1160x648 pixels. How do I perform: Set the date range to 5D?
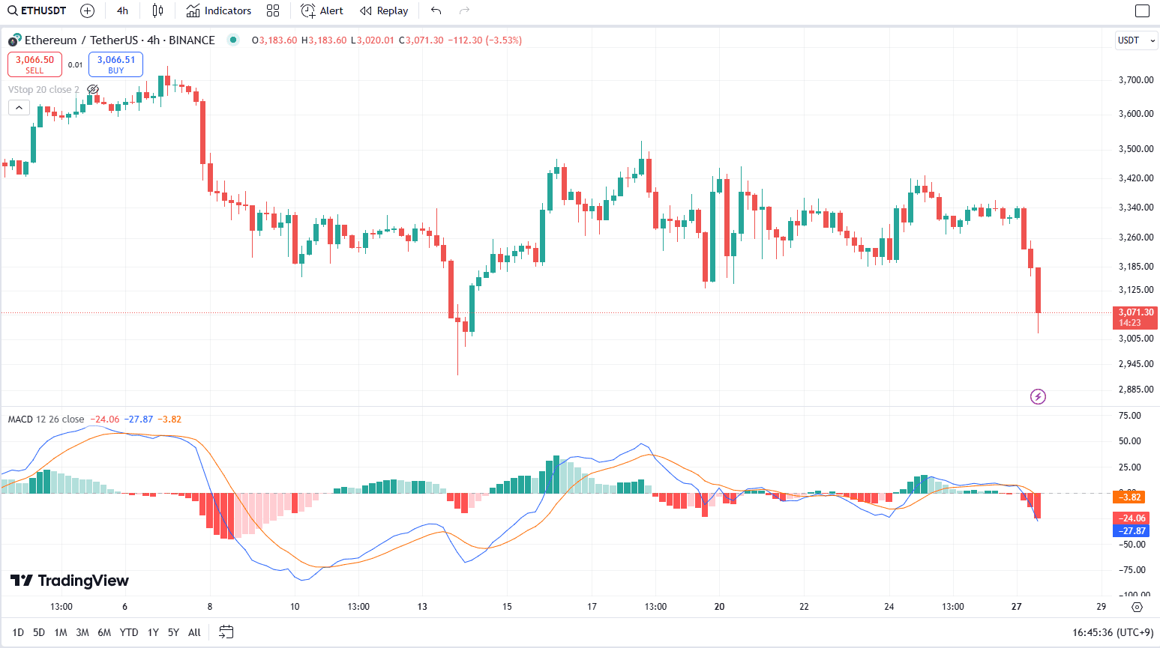pyautogui.click(x=39, y=632)
